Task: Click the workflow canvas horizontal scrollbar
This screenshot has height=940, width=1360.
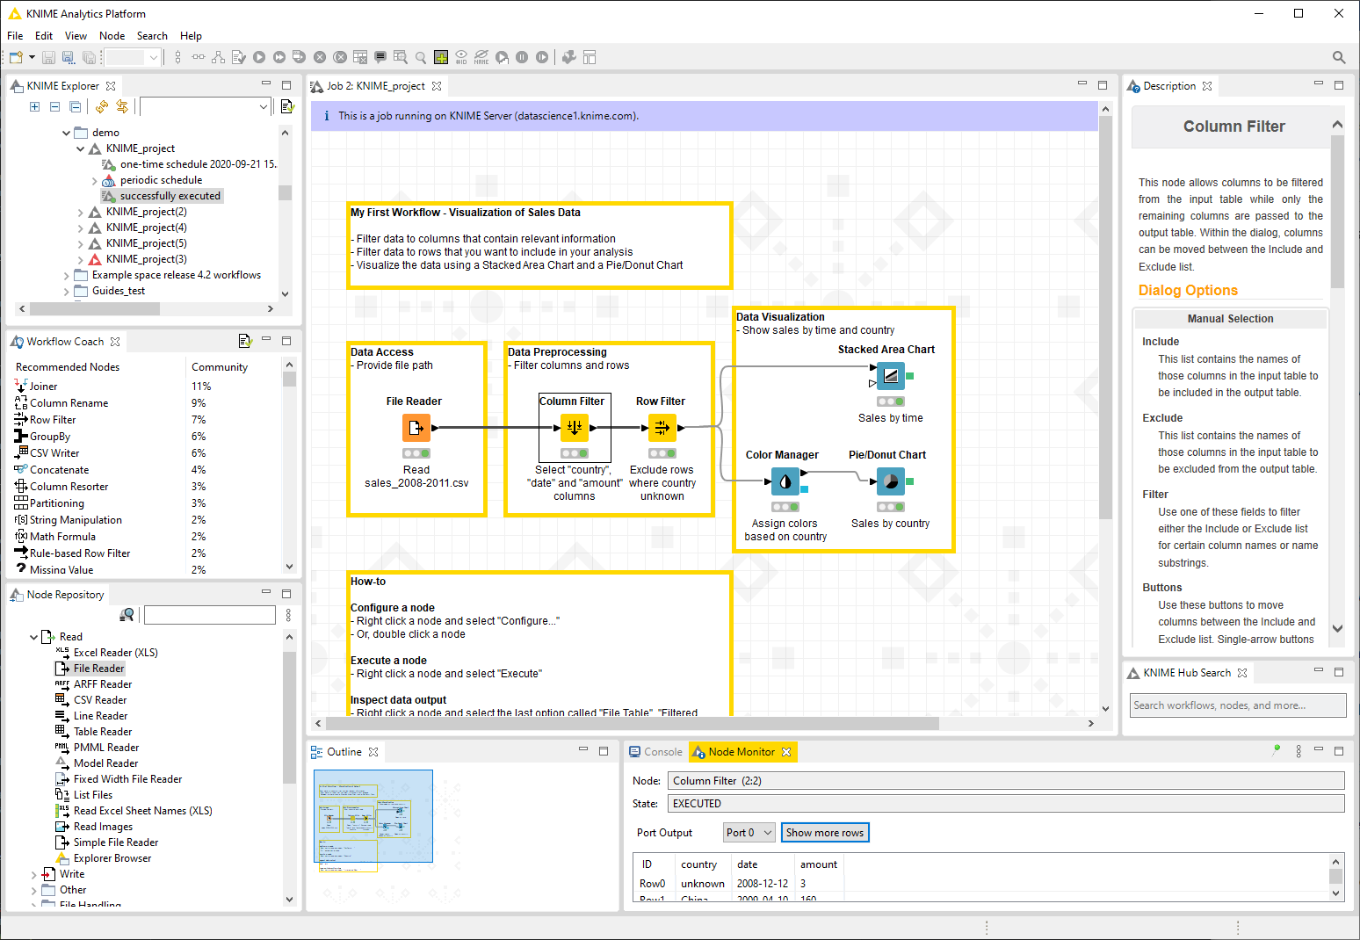Action: point(633,724)
